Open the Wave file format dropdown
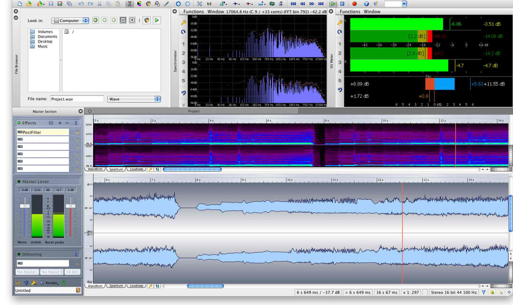 click(134, 99)
